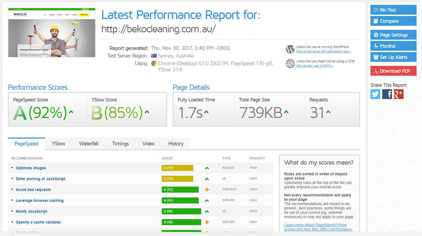The image size is (422, 236).
Task: Click the 739KB total page size value
Action: click(261, 113)
